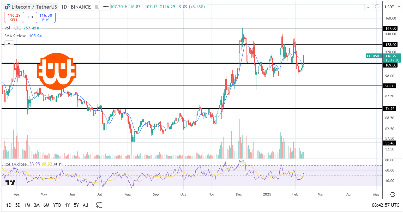Open the go-to-date calendar icon
The image size is (403, 213).
point(99,205)
